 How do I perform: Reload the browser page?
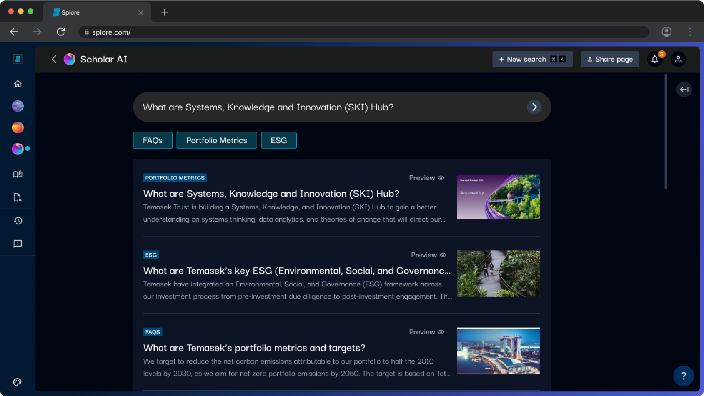[61, 32]
